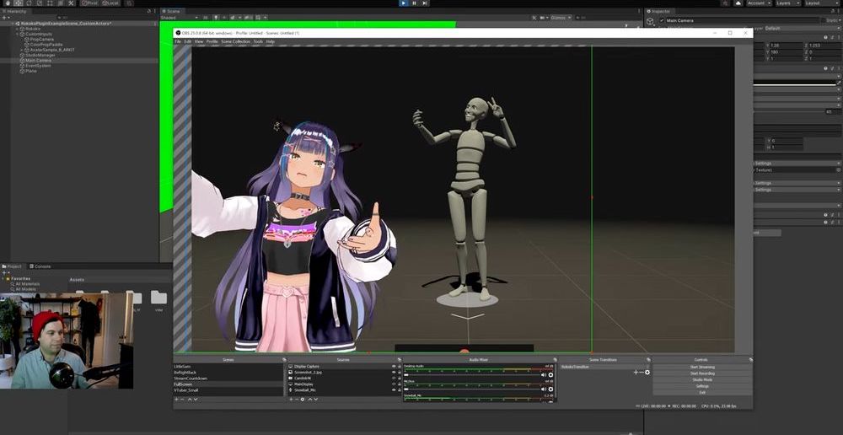This screenshot has width=843, height=435.
Task: Switch to the Hierarchy tab
Action: 15,11
